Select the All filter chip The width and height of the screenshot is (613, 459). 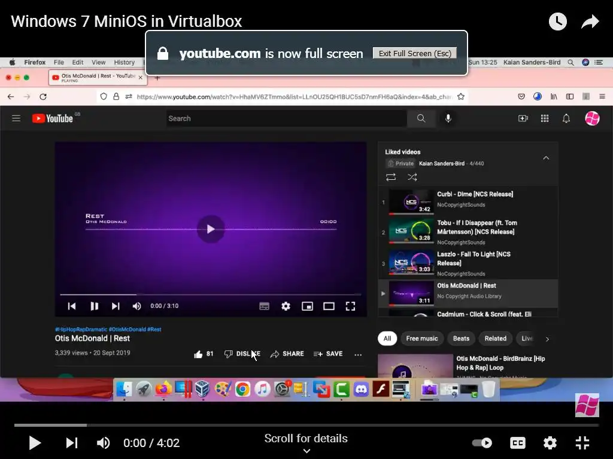click(387, 338)
